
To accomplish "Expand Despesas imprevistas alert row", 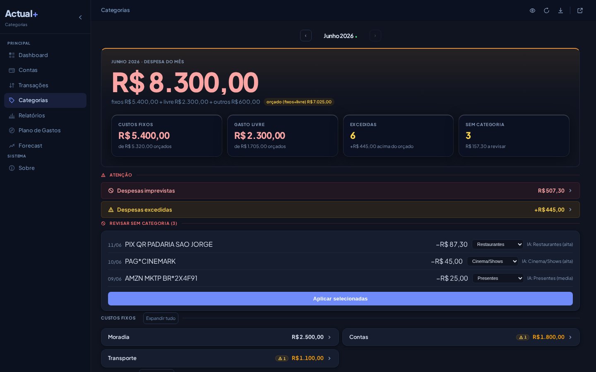I will coord(340,191).
